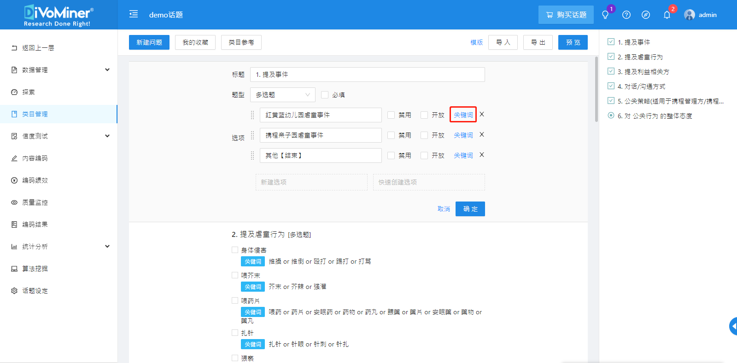The image size is (737, 363).
Task: Check the 身体侵害 option
Action: 235,250
